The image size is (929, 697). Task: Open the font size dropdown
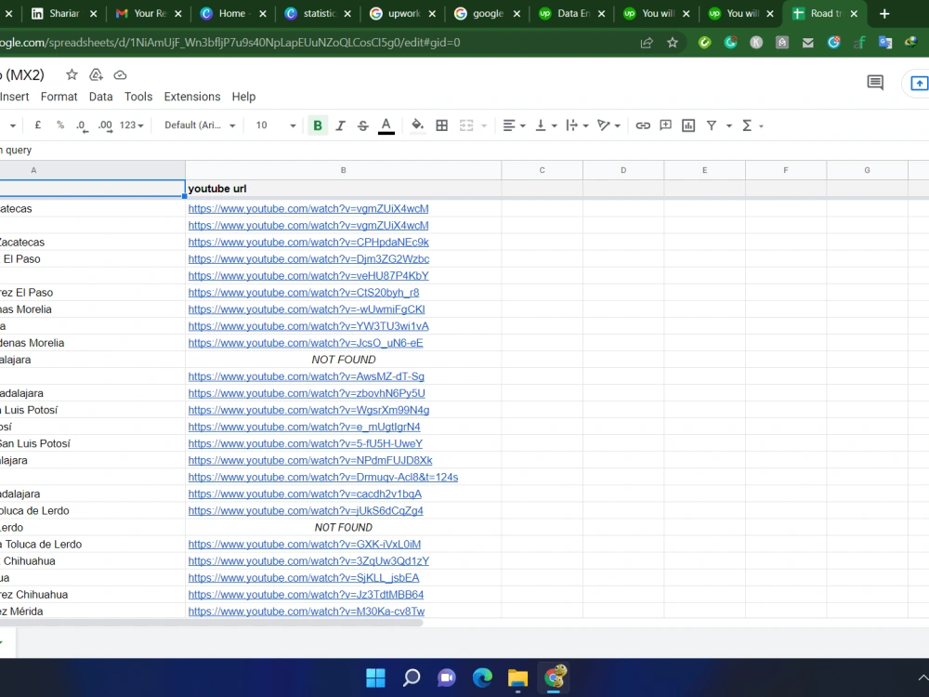coord(276,125)
